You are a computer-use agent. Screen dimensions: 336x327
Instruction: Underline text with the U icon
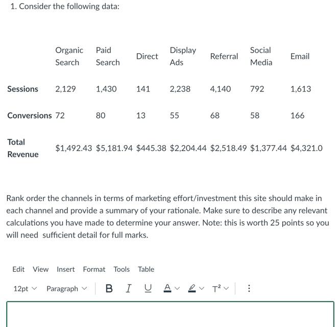tap(148, 288)
